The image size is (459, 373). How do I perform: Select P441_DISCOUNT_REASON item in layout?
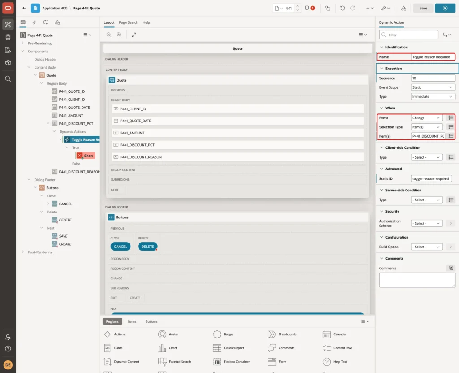tap(238, 157)
